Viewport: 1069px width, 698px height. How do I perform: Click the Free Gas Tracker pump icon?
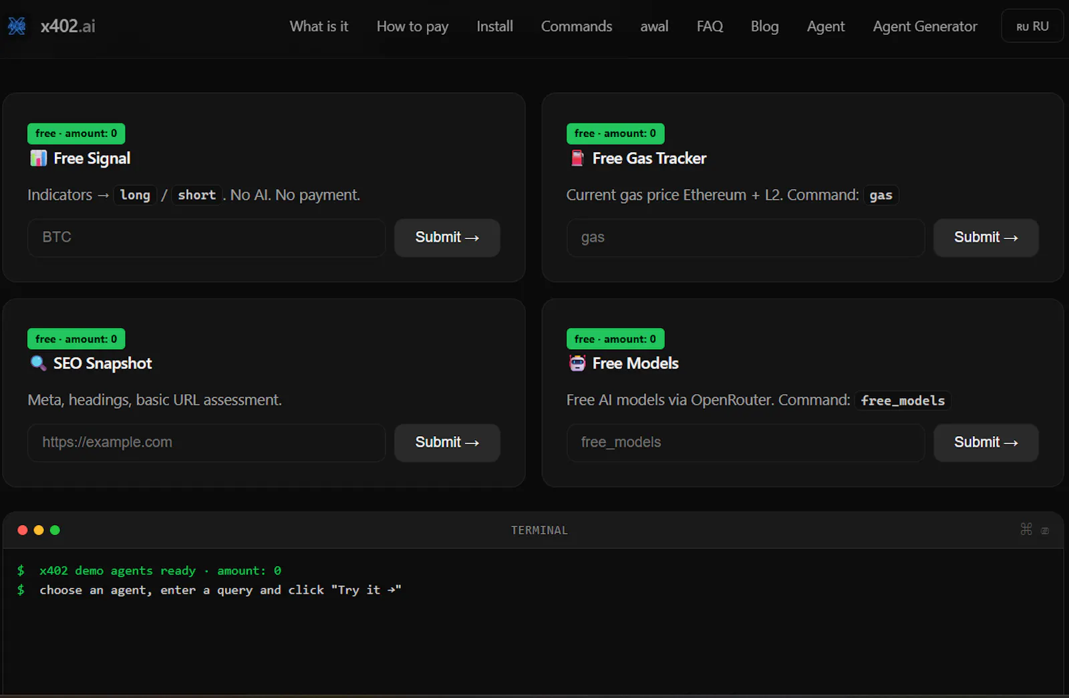(577, 158)
